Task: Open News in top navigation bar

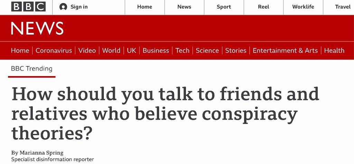Action: (x=184, y=7)
